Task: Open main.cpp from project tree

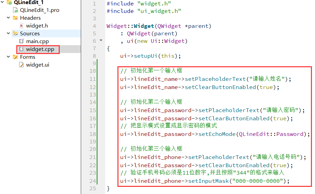Action: pyautogui.click(x=37, y=41)
